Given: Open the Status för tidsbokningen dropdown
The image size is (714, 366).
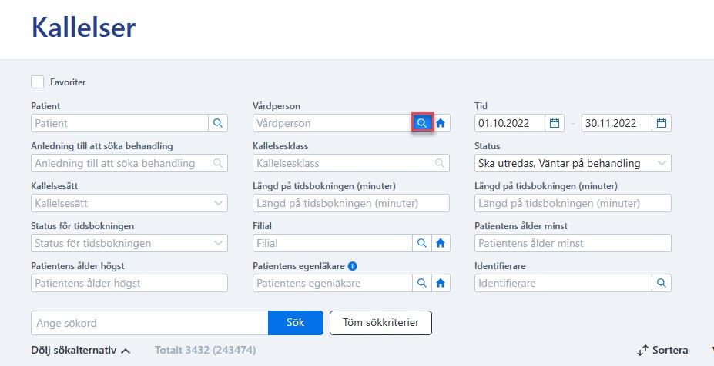Looking at the screenshot, I should 129,243.
